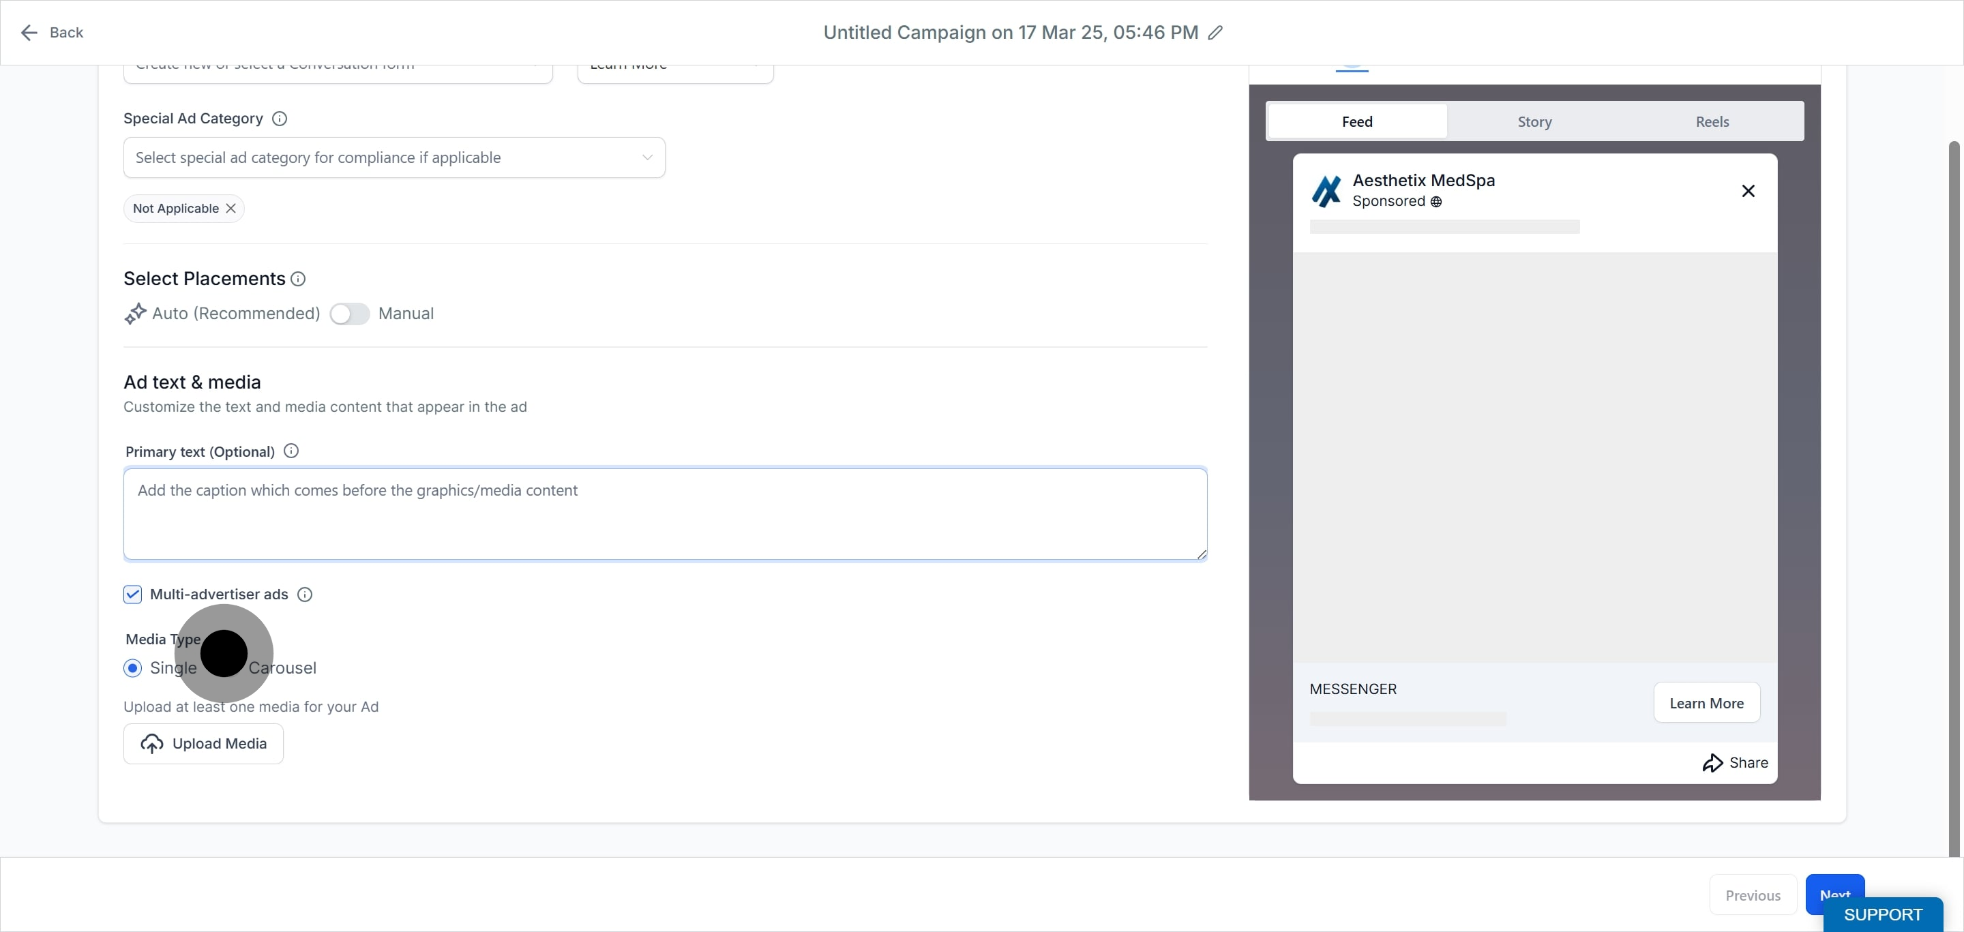Click the Previous button

[1753, 895]
